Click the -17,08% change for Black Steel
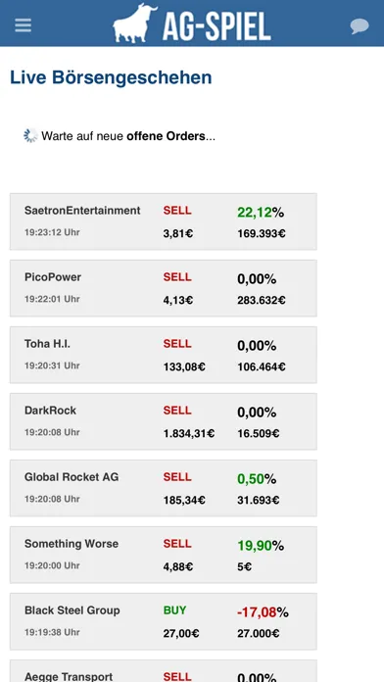The image size is (384, 682). coord(263,612)
